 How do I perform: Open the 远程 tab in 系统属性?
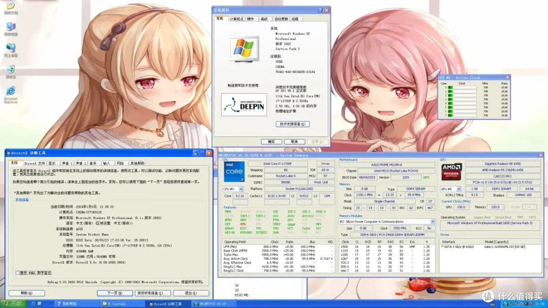click(295, 19)
